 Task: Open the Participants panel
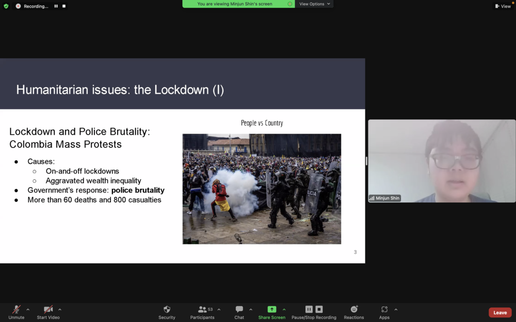202,312
